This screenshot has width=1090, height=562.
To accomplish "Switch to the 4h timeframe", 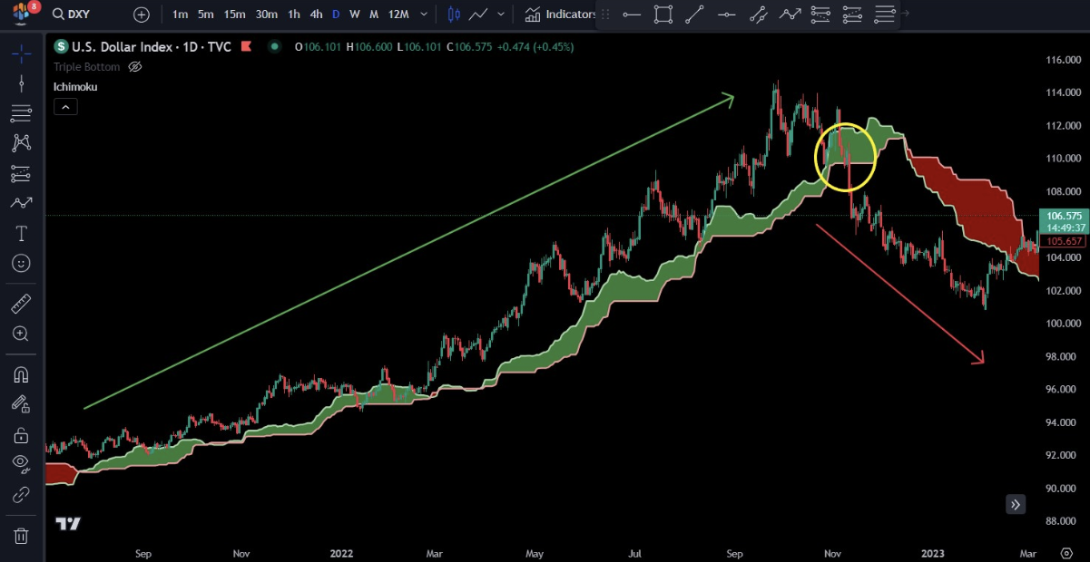I will pos(316,15).
